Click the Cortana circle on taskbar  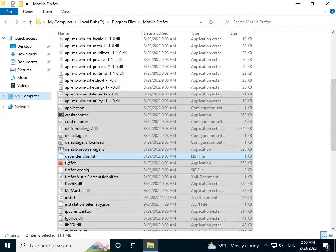(118, 245)
